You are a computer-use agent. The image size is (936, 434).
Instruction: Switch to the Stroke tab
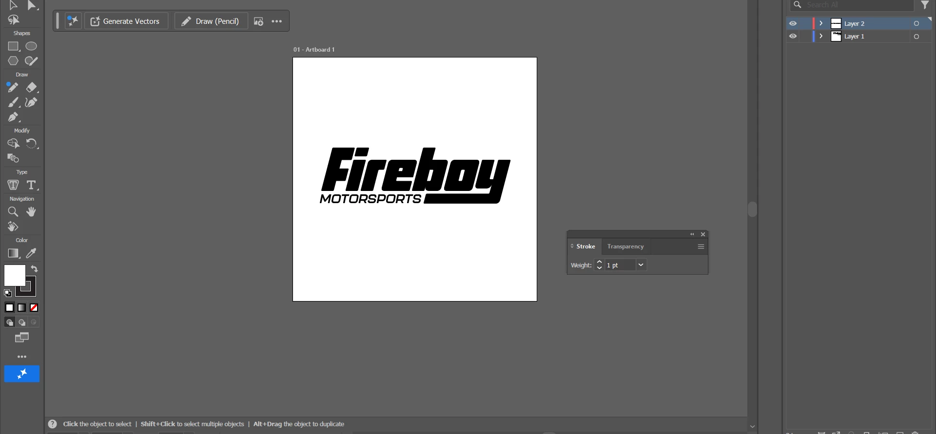pyautogui.click(x=585, y=246)
